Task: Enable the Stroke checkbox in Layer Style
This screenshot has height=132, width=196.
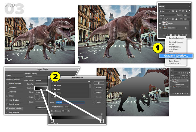Action: 7,96
